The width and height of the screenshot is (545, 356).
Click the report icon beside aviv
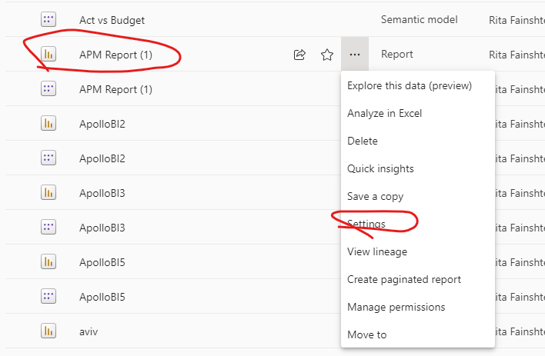[48, 331]
